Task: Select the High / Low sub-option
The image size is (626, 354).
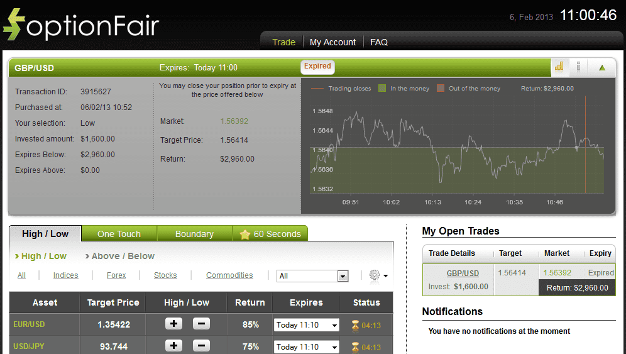Action: click(x=41, y=256)
